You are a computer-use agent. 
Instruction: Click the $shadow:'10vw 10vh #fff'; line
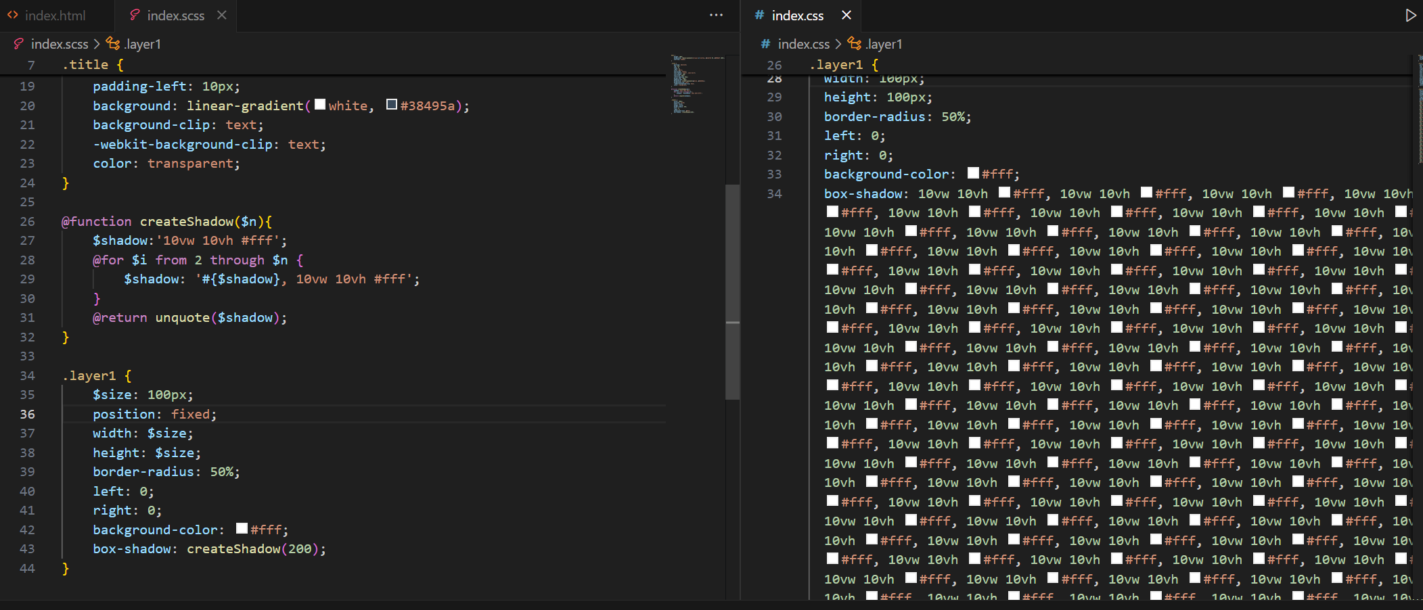[190, 240]
